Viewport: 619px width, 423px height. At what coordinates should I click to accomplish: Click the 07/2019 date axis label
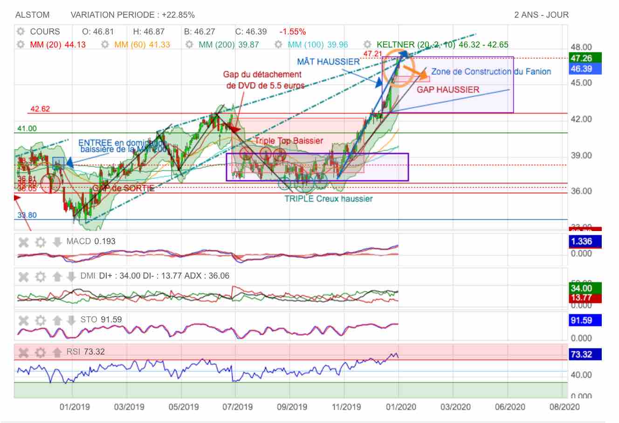[238, 407]
